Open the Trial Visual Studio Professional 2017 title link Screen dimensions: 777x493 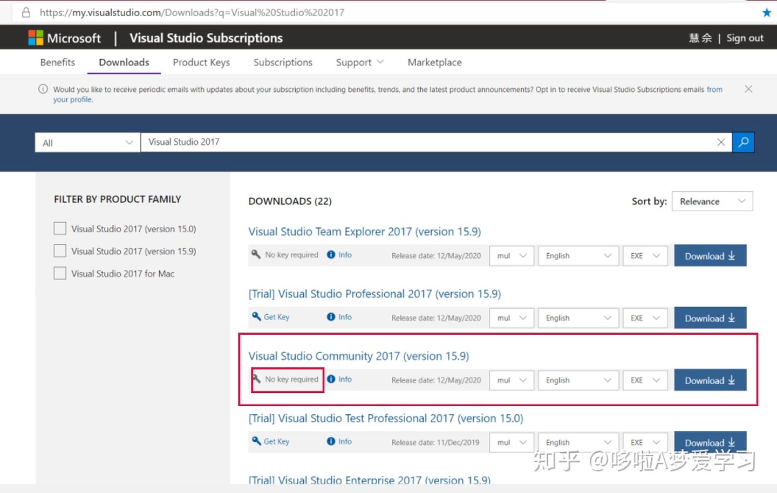(x=374, y=294)
